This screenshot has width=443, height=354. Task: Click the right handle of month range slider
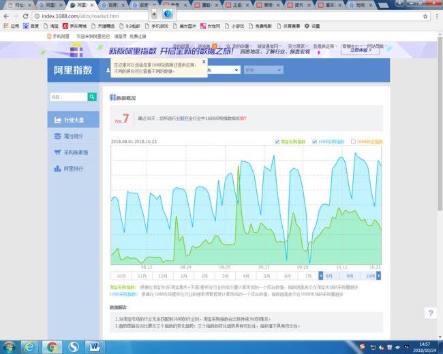(x=378, y=276)
